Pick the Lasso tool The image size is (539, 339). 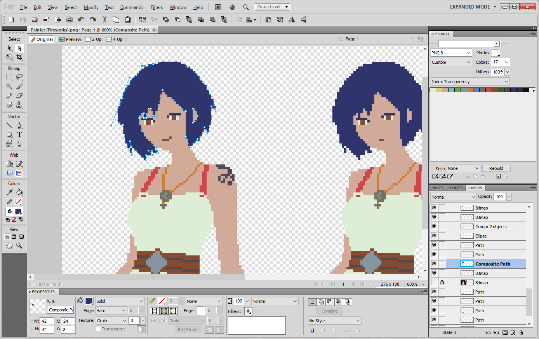tap(19, 77)
